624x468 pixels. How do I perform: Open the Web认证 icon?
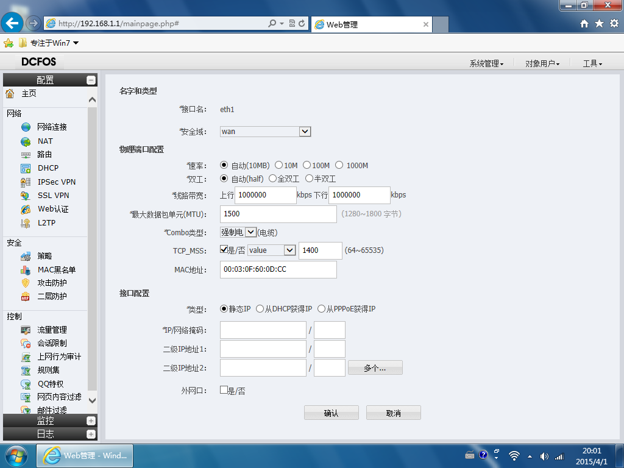(26, 210)
